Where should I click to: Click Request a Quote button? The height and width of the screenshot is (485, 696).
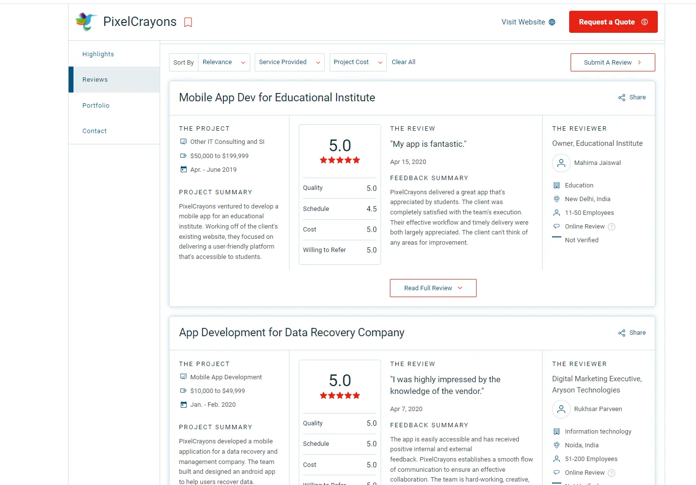tap(613, 22)
